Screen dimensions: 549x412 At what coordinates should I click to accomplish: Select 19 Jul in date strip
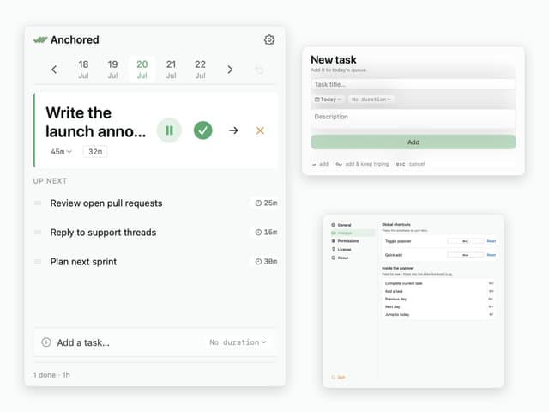(x=112, y=70)
